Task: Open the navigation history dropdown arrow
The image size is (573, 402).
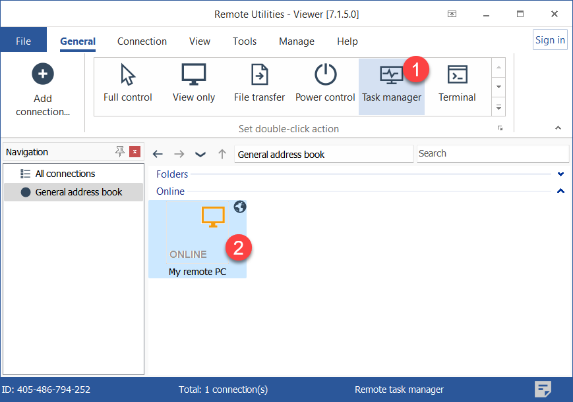Action: (x=200, y=154)
